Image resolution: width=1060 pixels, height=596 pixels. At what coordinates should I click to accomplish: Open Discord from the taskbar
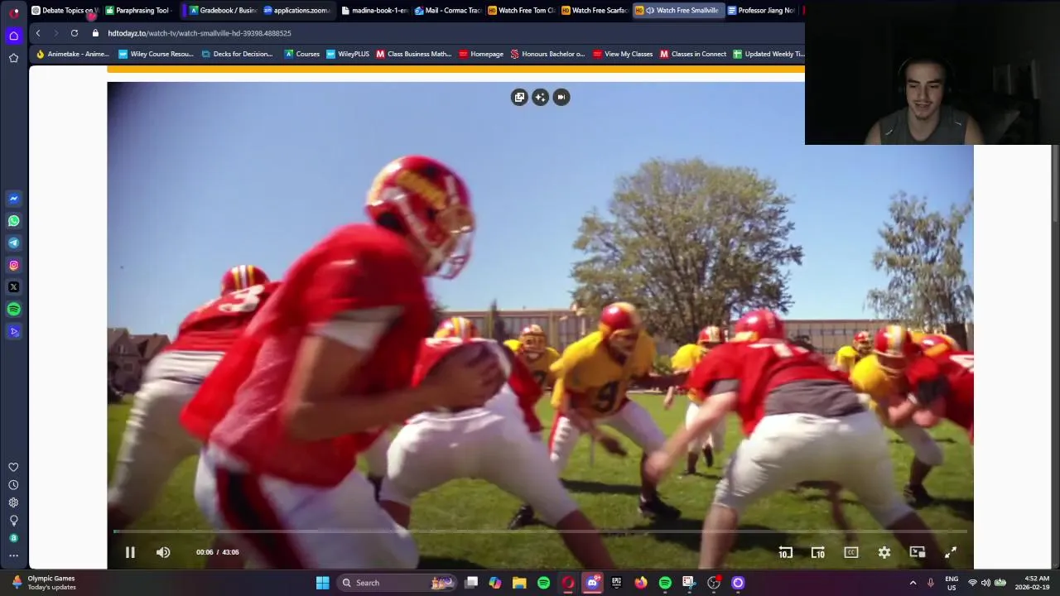pos(592,583)
